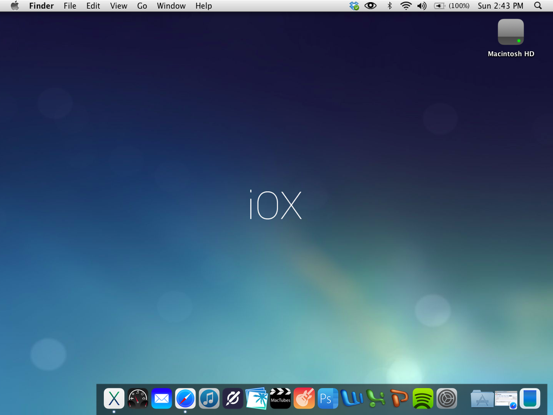Launch Microsoft PowerPoint from the dock
The image size is (553, 415).
[x=399, y=398]
